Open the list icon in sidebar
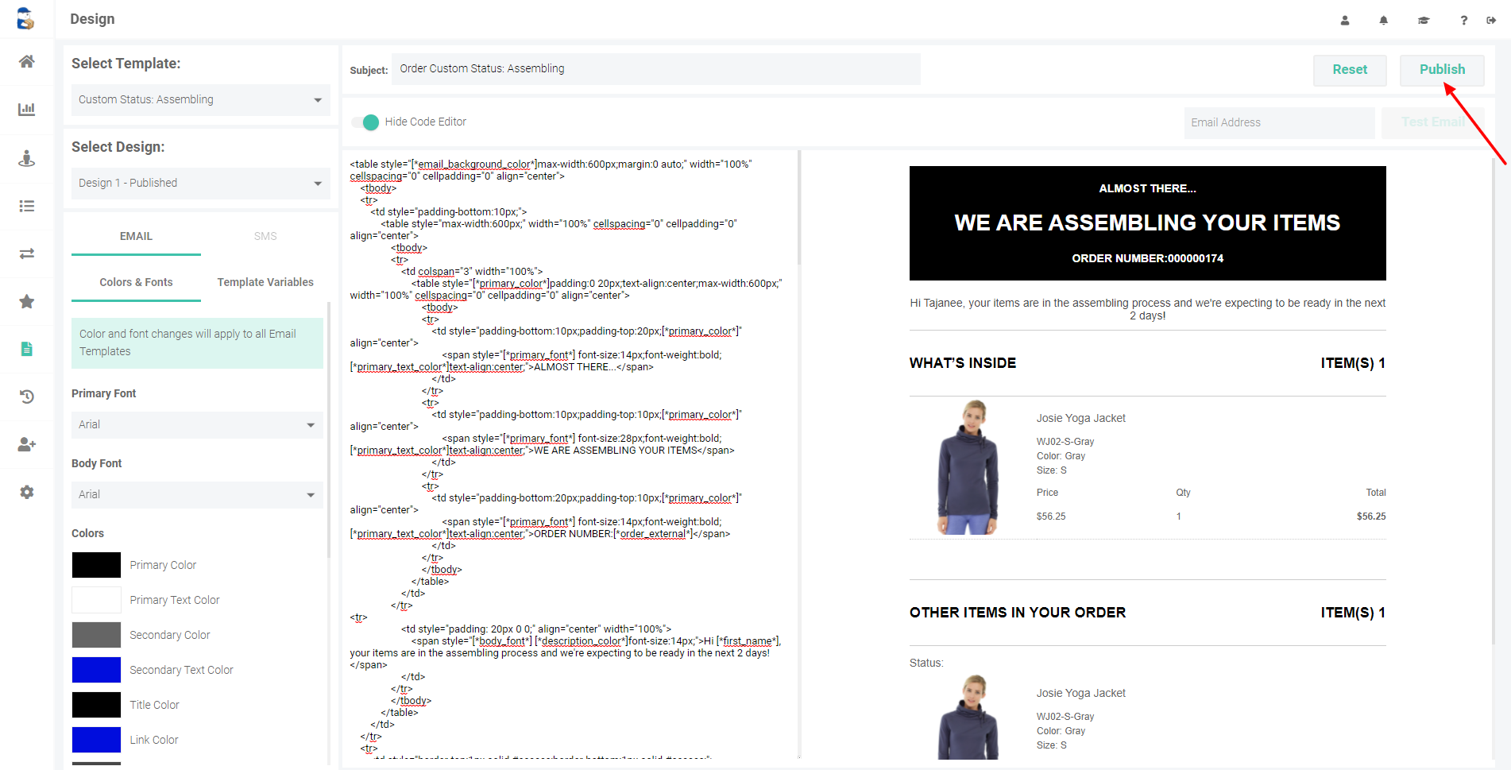Screen dimensions: 1511x770 [x=27, y=206]
